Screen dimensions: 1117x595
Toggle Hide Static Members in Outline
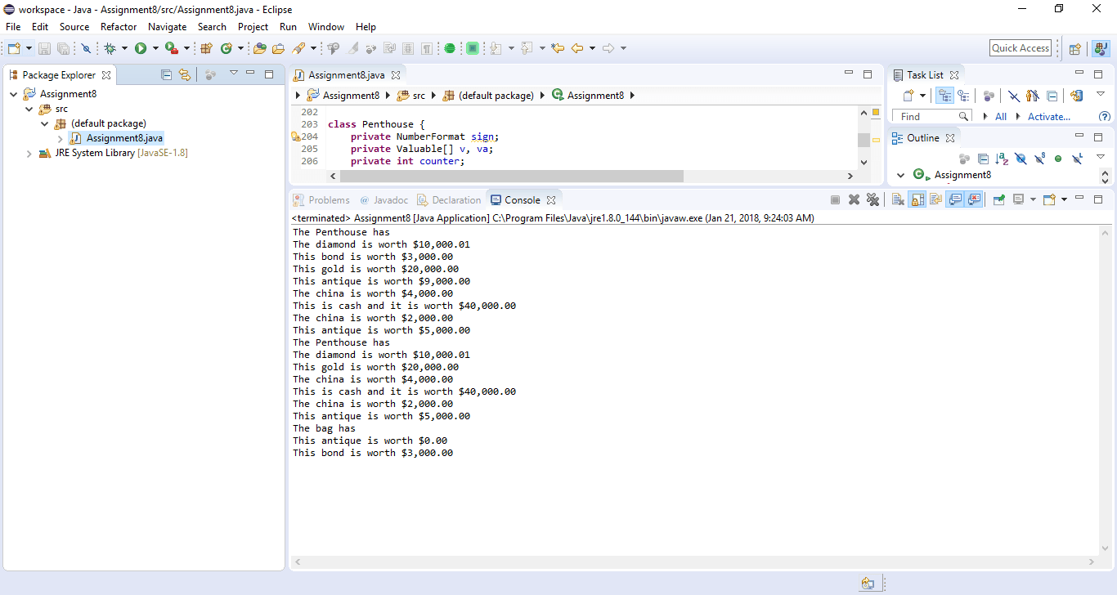[1039, 159]
